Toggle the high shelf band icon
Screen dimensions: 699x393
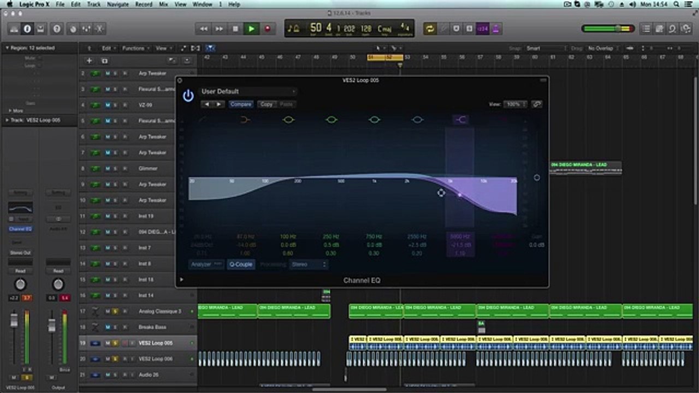click(x=460, y=120)
